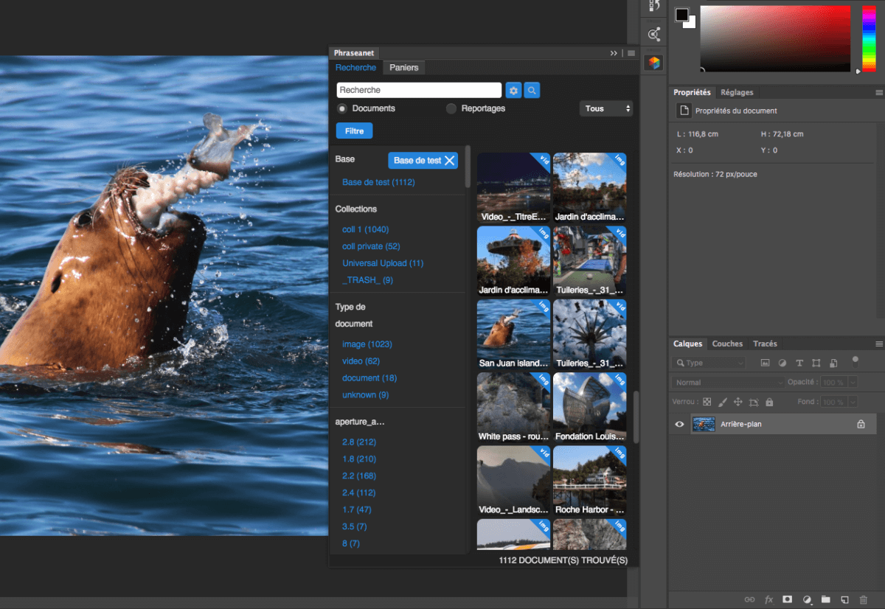Switch to the Couches tab
Screen dimensions: 885x609
click(727, 343)
